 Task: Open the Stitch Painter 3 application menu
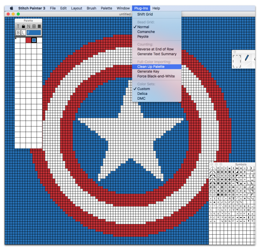pos(32,8)
